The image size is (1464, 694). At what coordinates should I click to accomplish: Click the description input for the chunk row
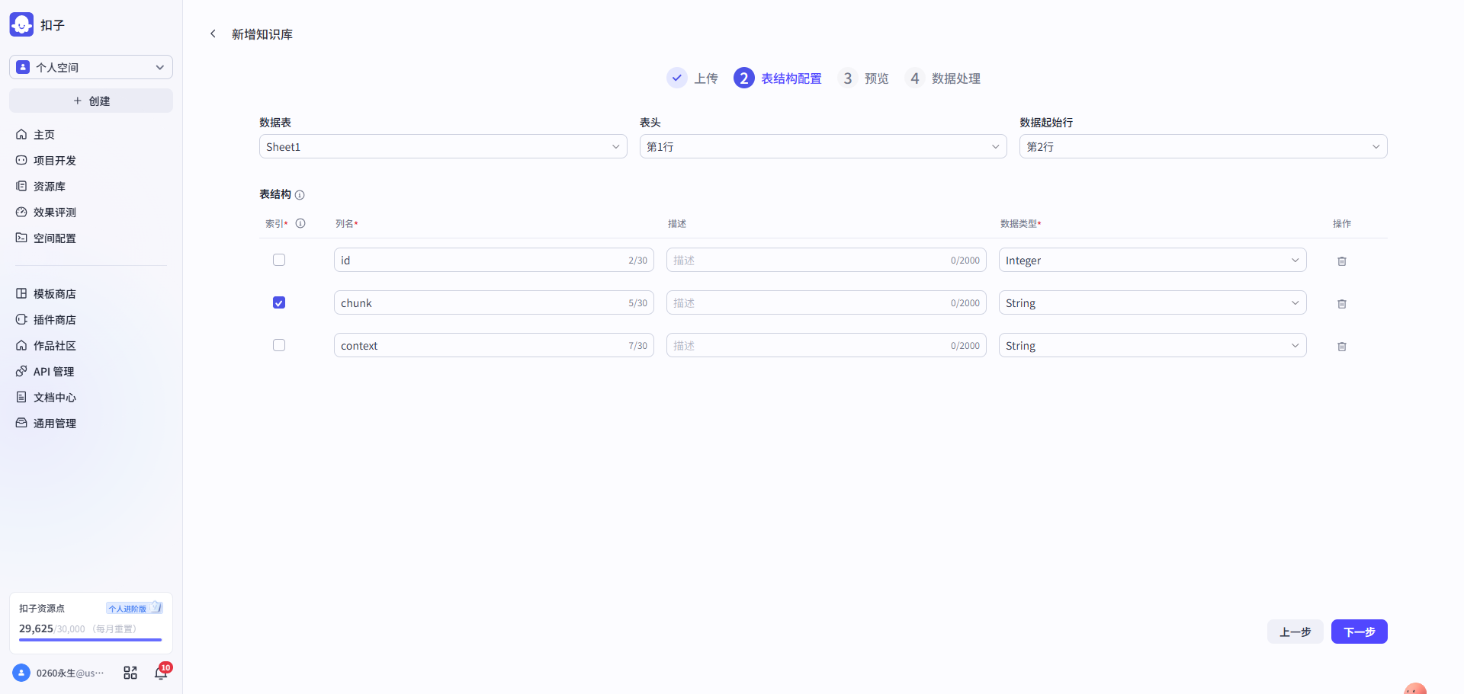pos(826,302)
